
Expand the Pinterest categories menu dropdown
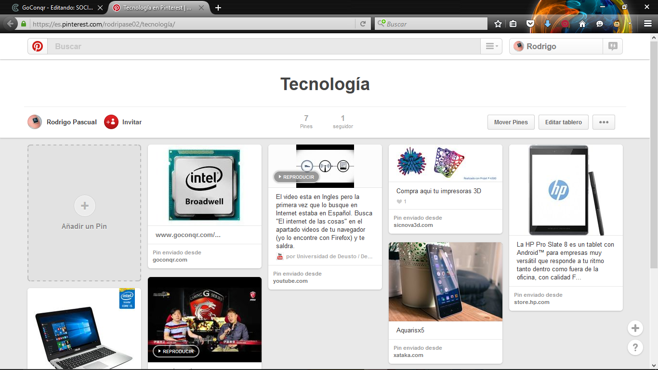491,46
